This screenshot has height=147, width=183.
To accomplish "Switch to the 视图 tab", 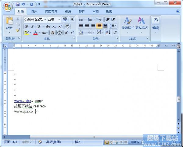I will (x=109, y=11).
